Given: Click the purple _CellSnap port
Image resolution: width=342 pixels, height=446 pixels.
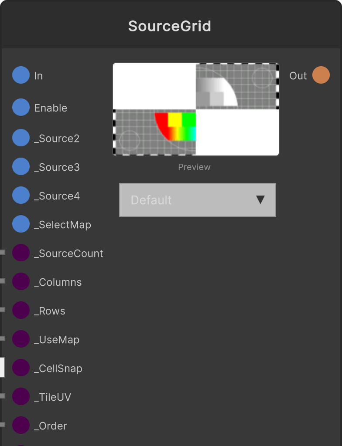Looking at the screenshot, I should pos(21,368).
